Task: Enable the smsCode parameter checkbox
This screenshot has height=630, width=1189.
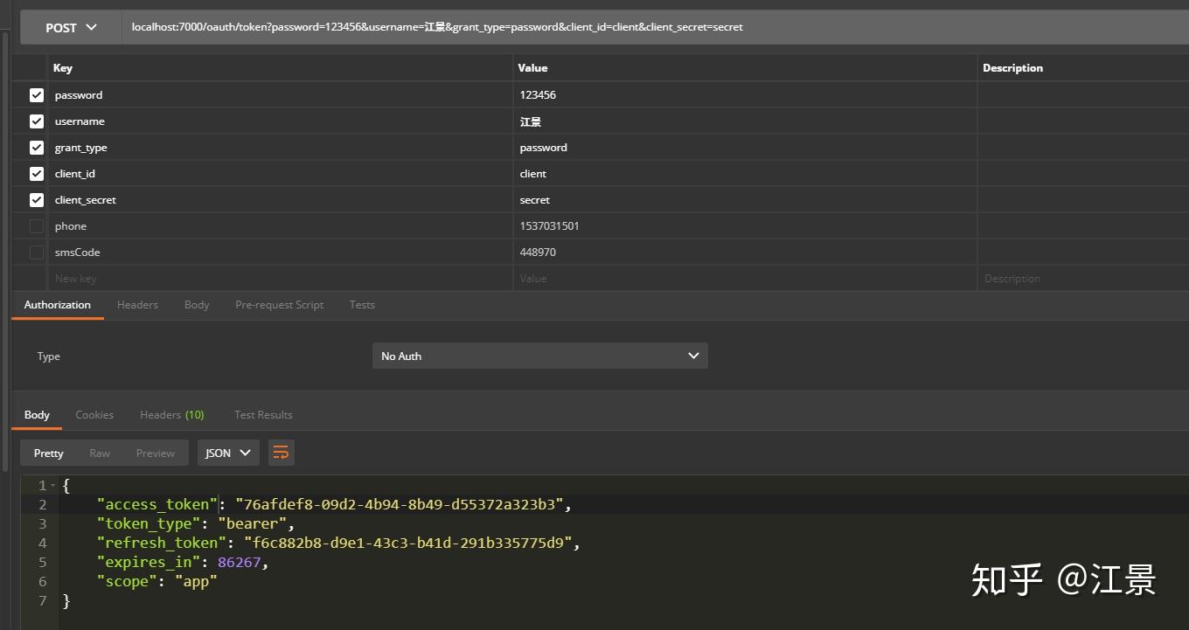Action: pyautogui.click(x=36, y=252)
